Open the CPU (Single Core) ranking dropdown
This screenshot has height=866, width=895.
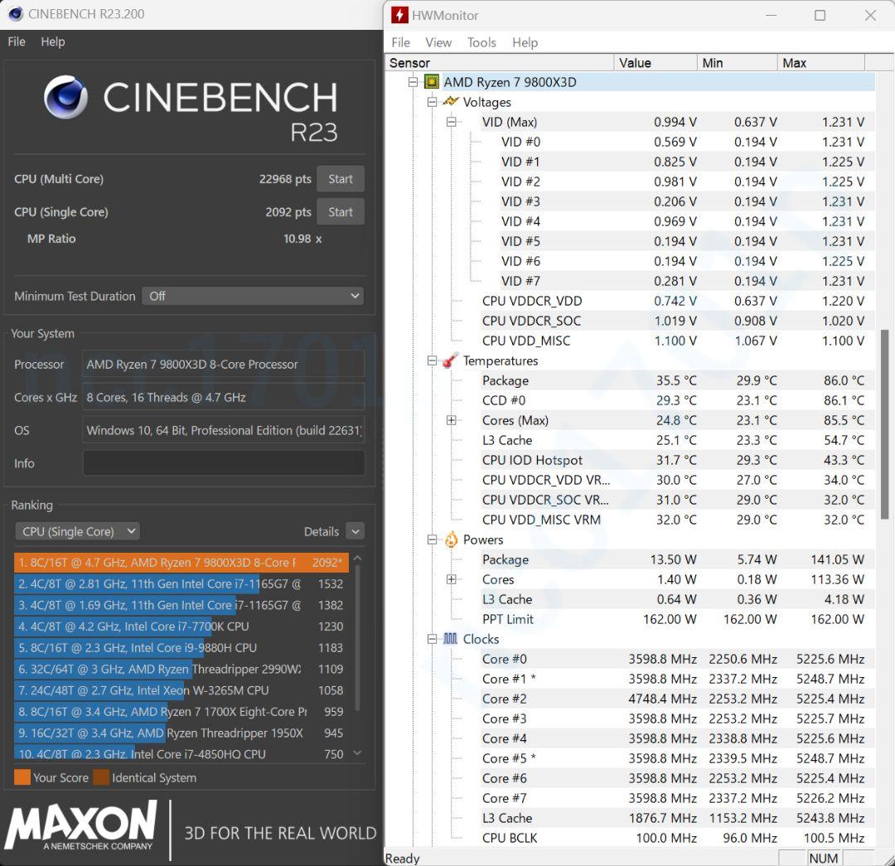pyautogui.click(x=77, y=531)
